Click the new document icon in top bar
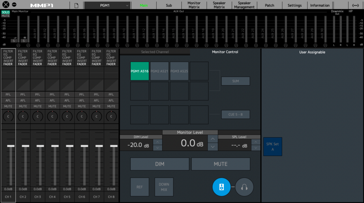Viewport: 364px width, 203px height. (76, 5)
